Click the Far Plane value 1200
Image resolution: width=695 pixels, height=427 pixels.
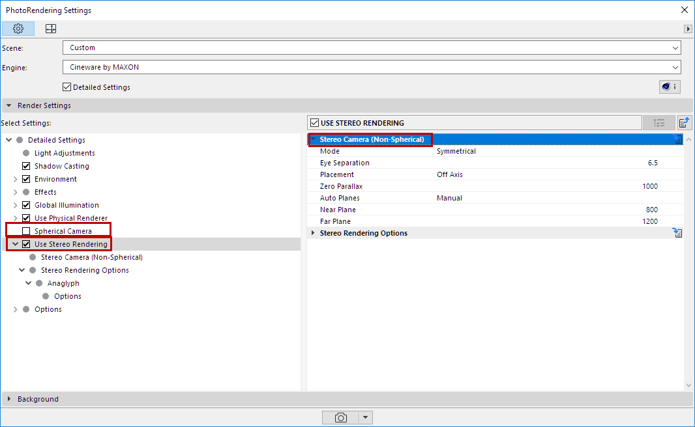[x=650, y=221]
